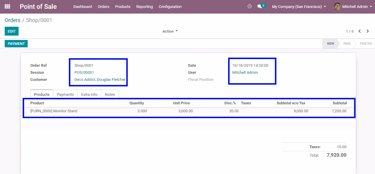Click the Product column header
This screenshot has width=375, height=174.
click(37, 103)
